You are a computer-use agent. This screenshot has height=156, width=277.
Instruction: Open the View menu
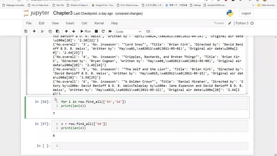pyautogui.click(x=55, y=23)
